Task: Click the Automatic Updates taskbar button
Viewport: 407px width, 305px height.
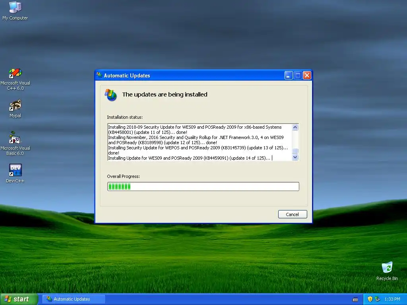Action: 74,299
